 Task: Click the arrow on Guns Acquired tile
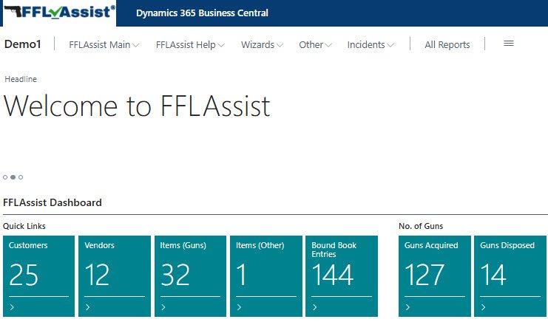pos(407,307)
